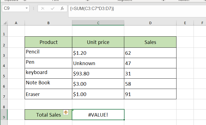
Task: Select column B header
Action: pos(48,23)
